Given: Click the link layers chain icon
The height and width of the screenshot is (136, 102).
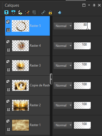Looking at the screenshot, I should point(43,12).
